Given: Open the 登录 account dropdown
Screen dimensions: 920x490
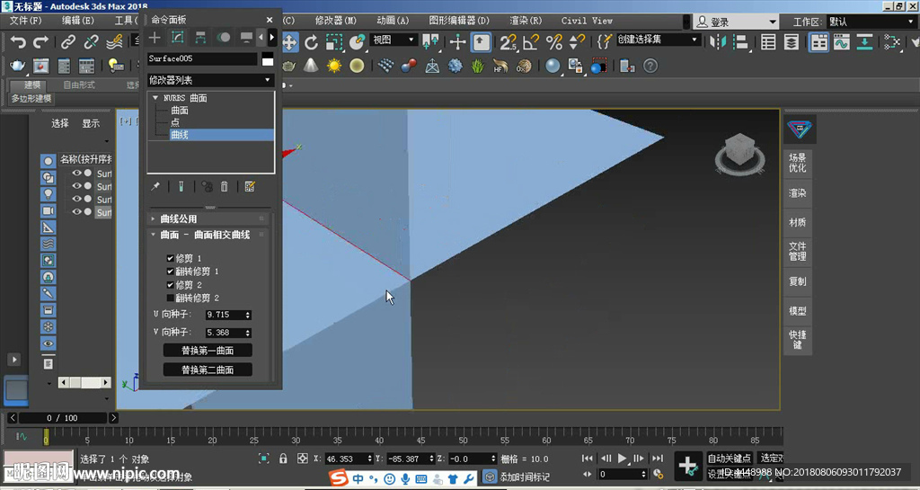Looking at the screenshot, I should 736,22.
